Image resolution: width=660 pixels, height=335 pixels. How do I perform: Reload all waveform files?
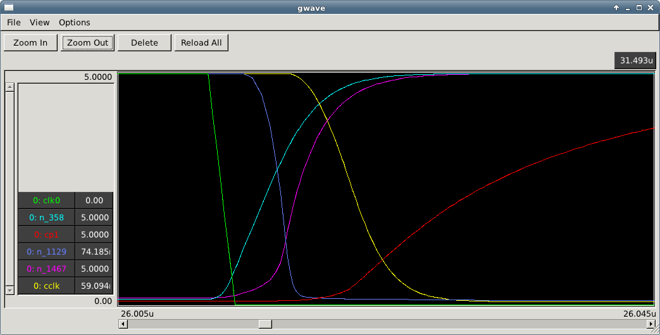pos(201,43)
